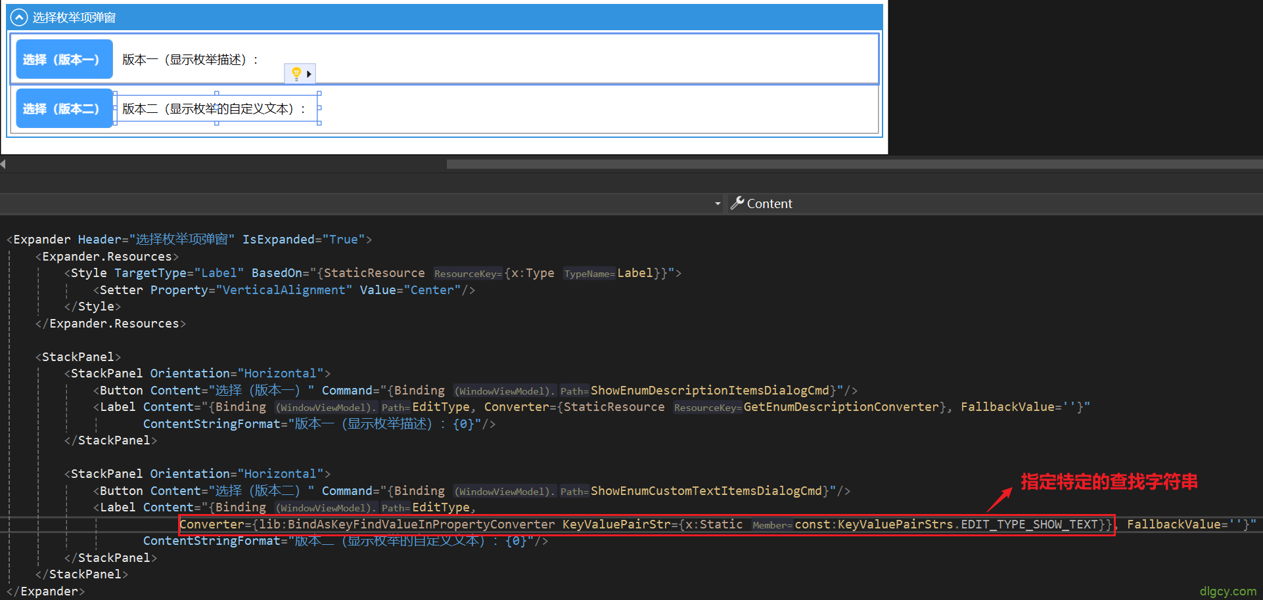Screen dimensions: 1263x600
Task: Open the dropdown arrow left of Content
Action: click(718, 204)
